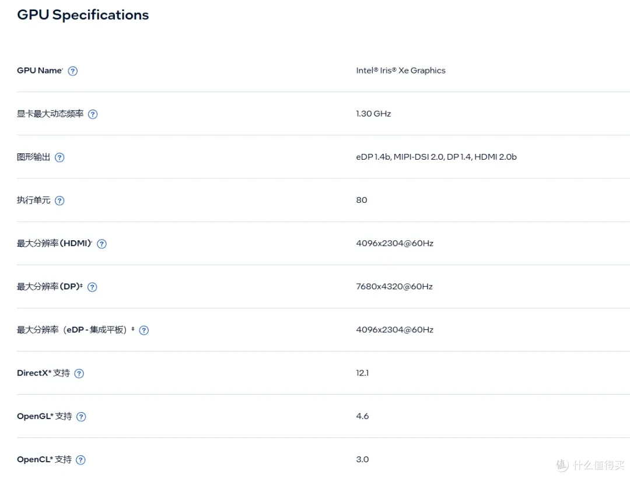Viewport: 630px width, 478px height.
Task: Click the help icon next to GPU Name
Action: tap(73, 71)
